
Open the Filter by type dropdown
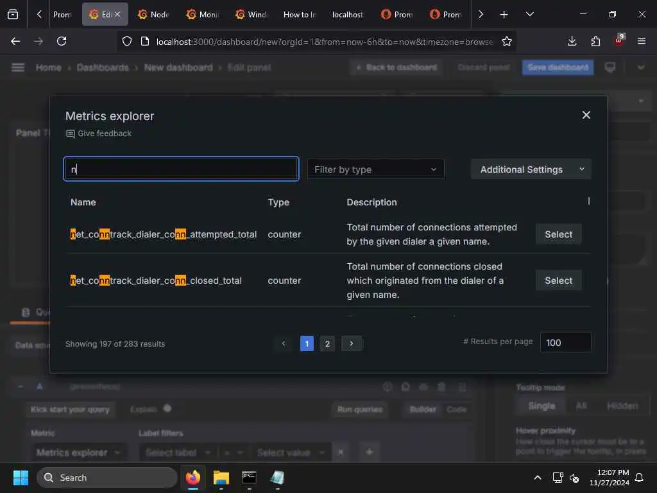coord(375,169)
